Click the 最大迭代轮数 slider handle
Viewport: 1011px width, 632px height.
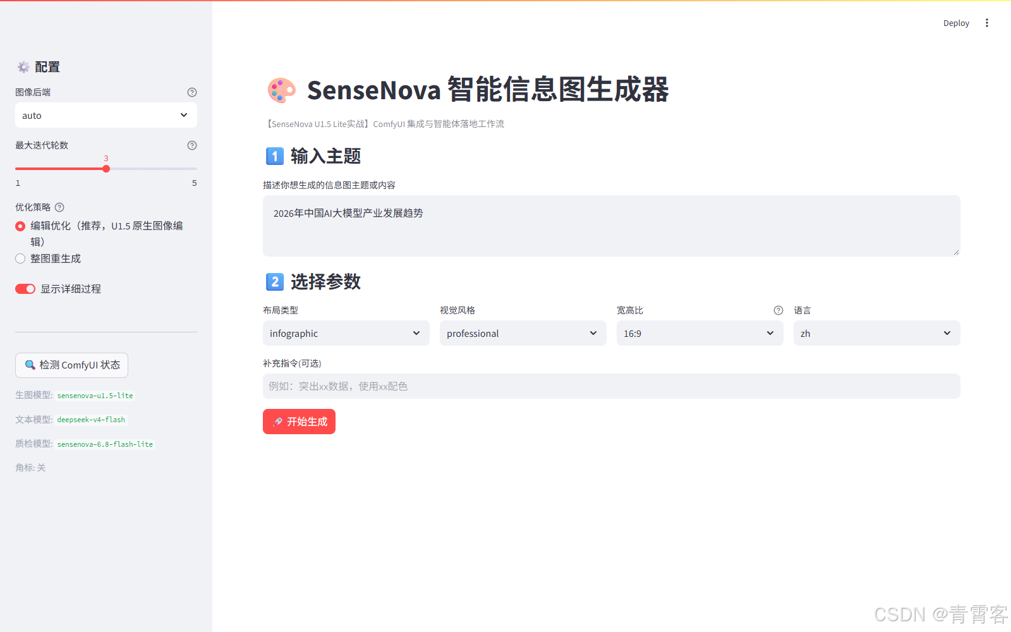click(106, 169)
